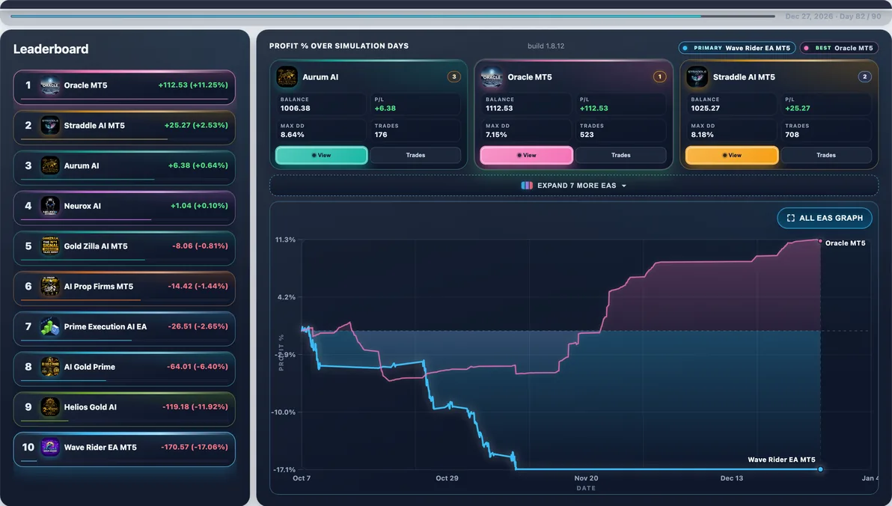The width and height of the screenshot is (892, 506).
Task: Click the Helios Gold AI avatar icon
Action: pos(50,407)
